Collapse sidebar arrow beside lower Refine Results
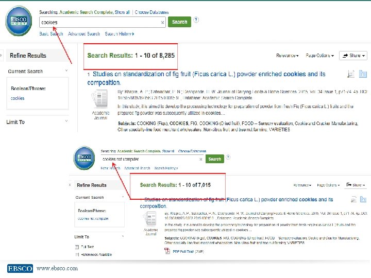The width and height of the screenshot is (371, 278). pos(70,185)
